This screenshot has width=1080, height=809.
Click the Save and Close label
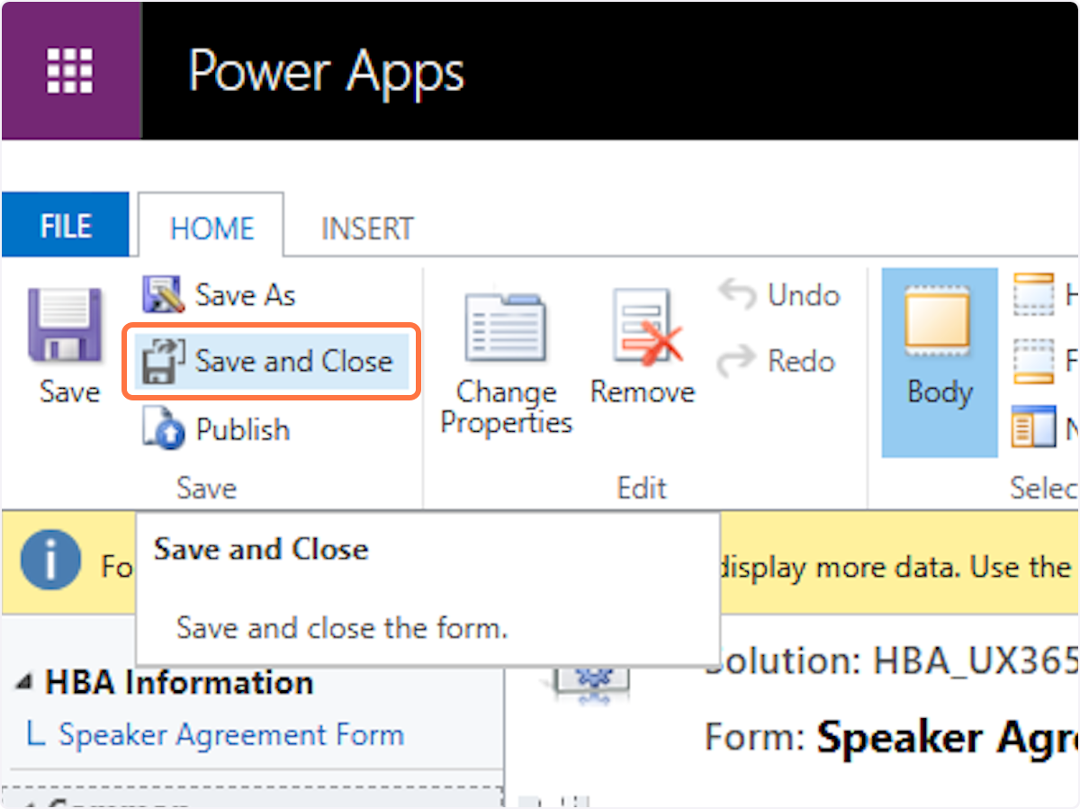pyautogui.click(x=294, y=361)
